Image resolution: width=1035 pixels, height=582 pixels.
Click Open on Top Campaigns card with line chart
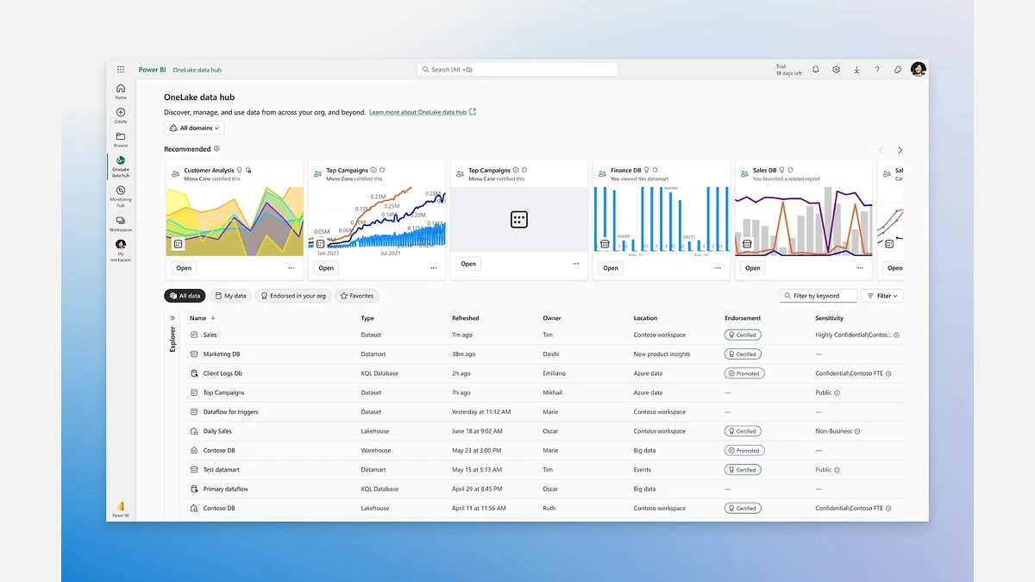tap(326, 268)
